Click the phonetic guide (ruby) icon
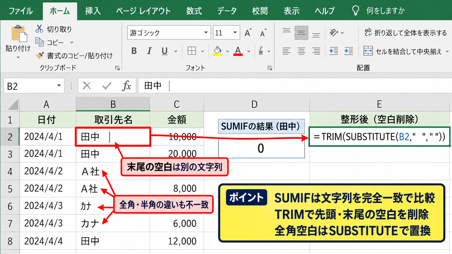Viewport: 452px width, 254px height. pos(261,51)
